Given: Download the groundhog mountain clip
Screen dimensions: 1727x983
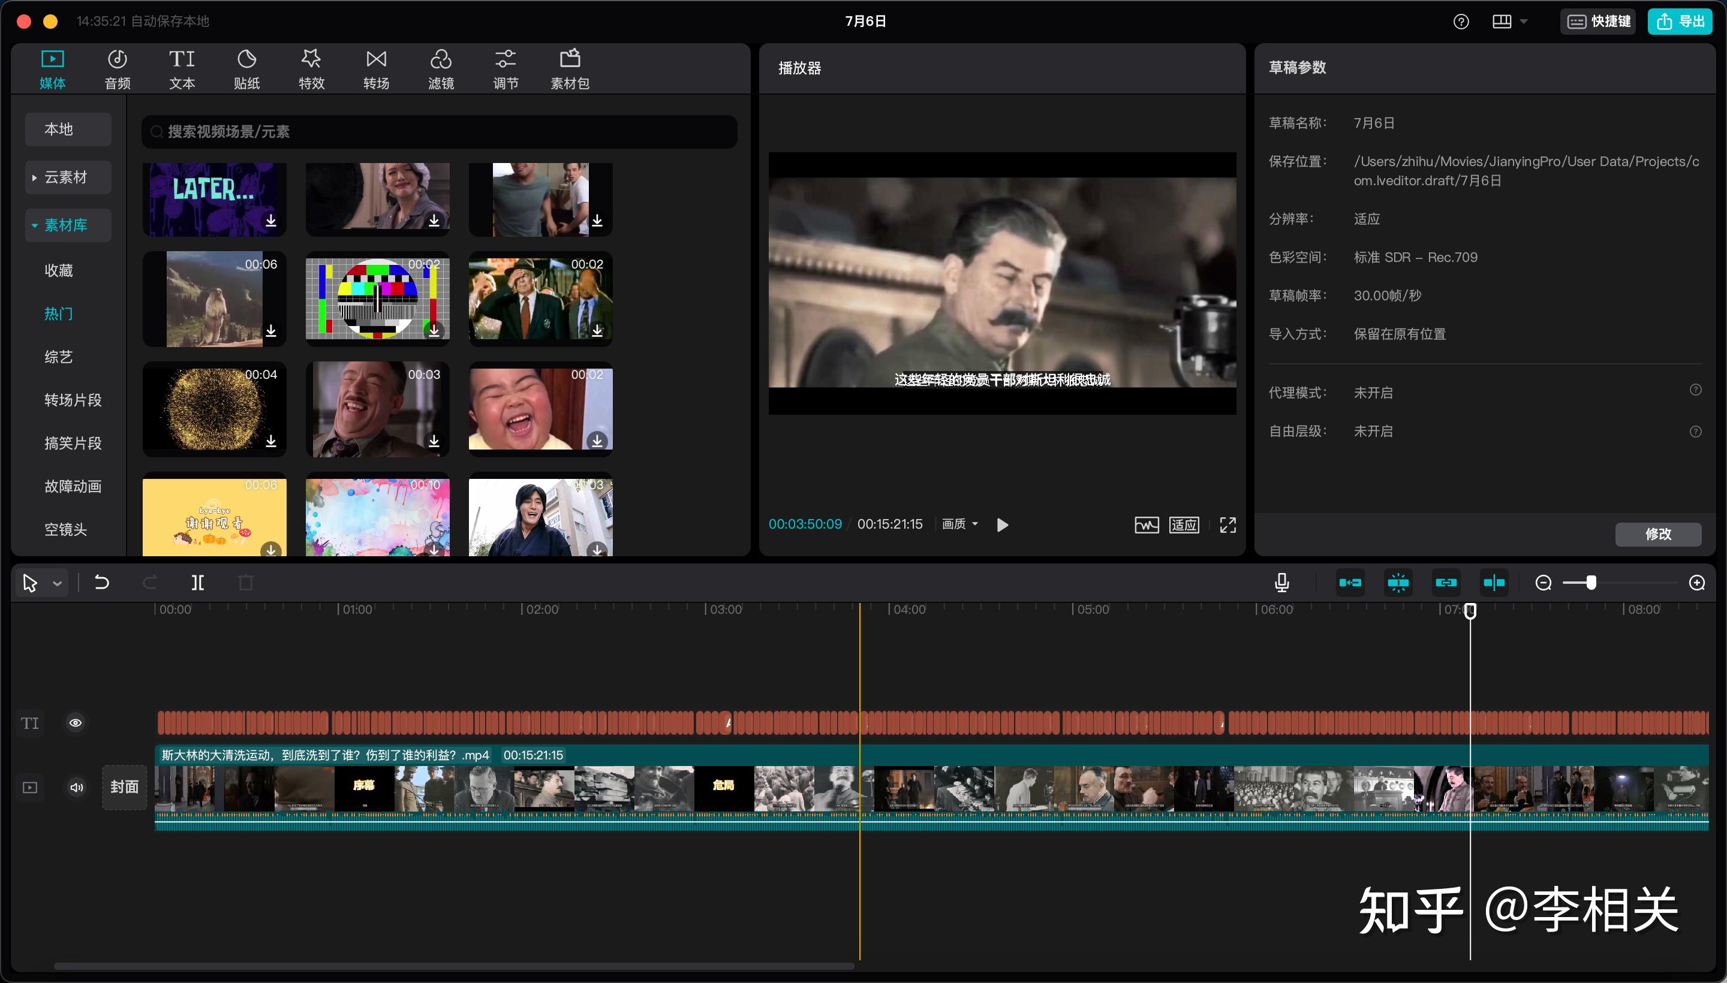Looking at the screenshot, I should [x=271, y=331].
